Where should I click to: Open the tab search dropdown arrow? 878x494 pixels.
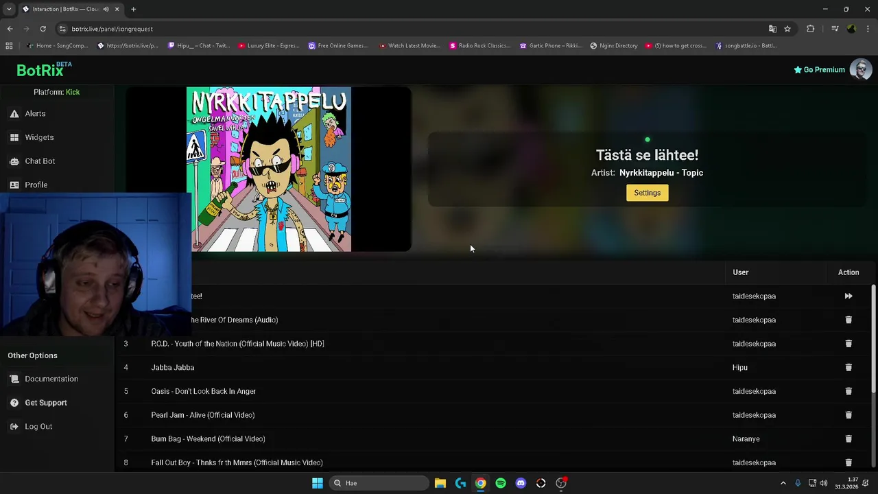click(9, 9)
